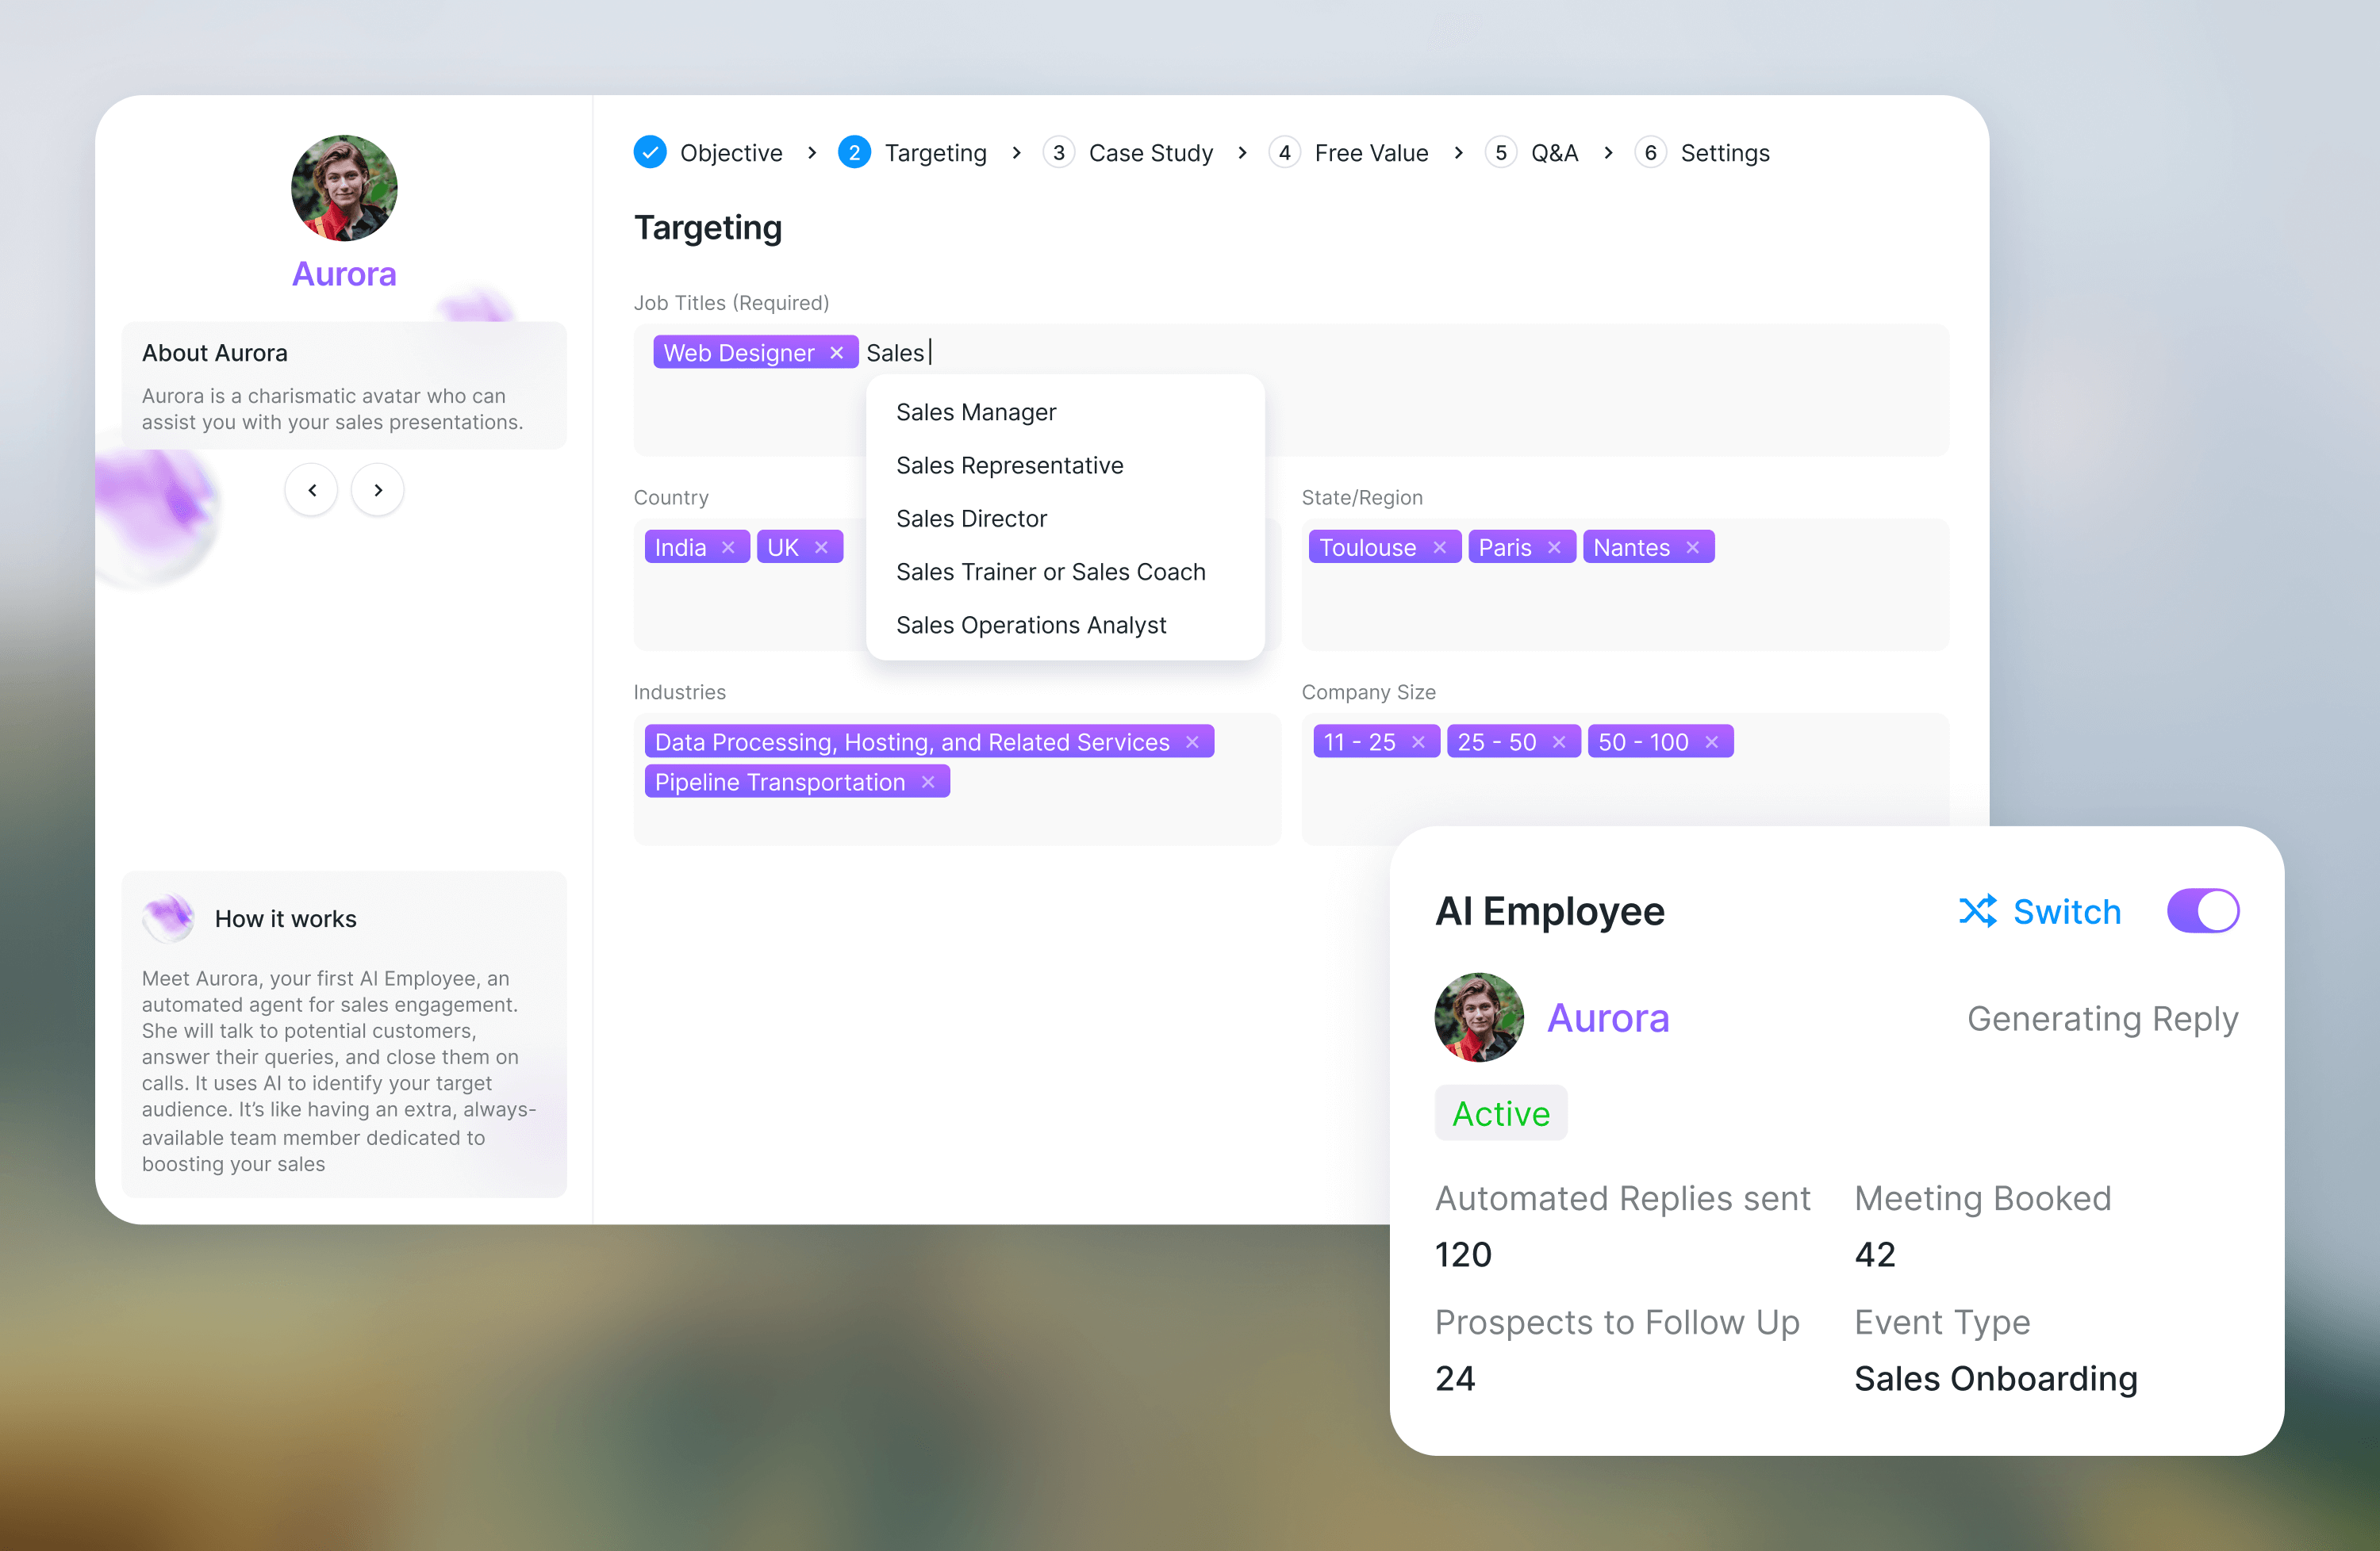
Task: Show the next avatar with right arrow
Action: (378, 490)
